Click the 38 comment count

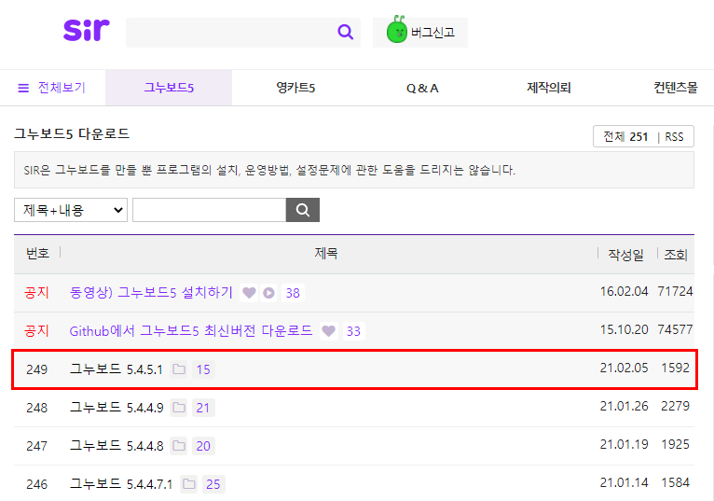[x=293, y=293]
